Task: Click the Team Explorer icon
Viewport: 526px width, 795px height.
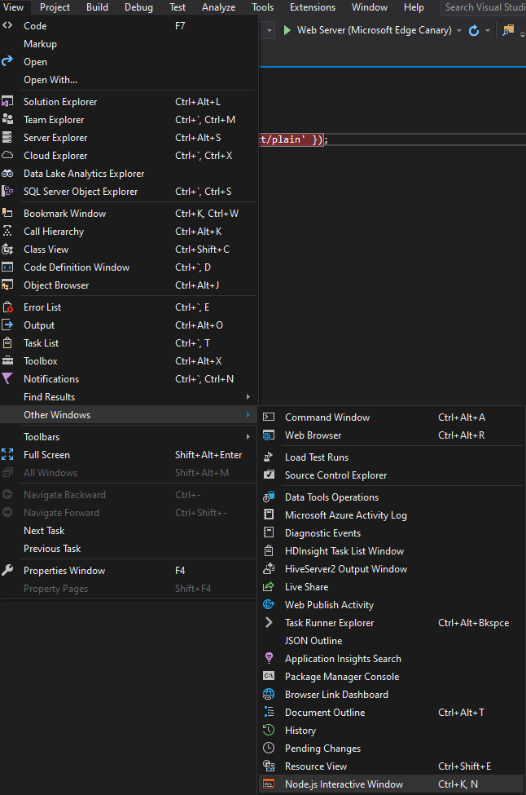Action: point(8,120)
